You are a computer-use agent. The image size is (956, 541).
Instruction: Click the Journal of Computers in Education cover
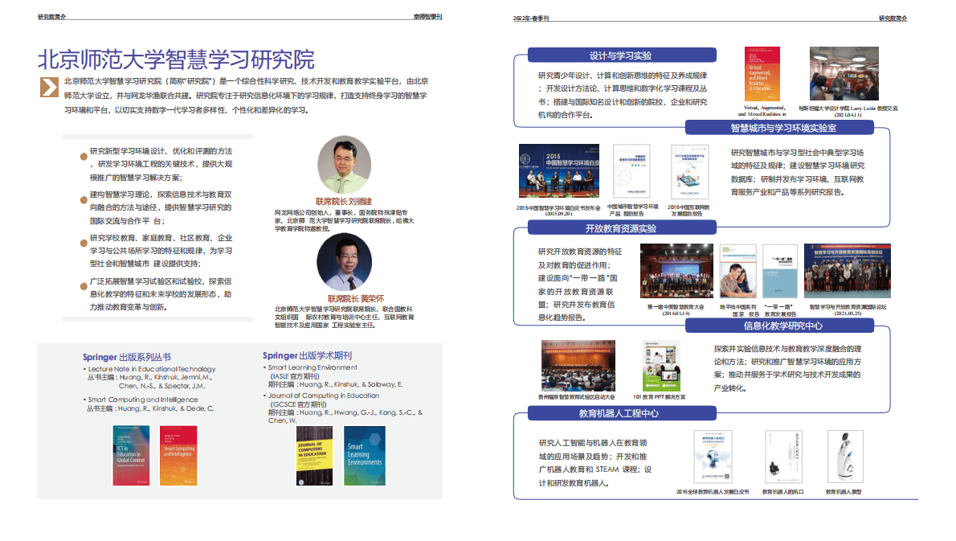[x=316, y=455]
